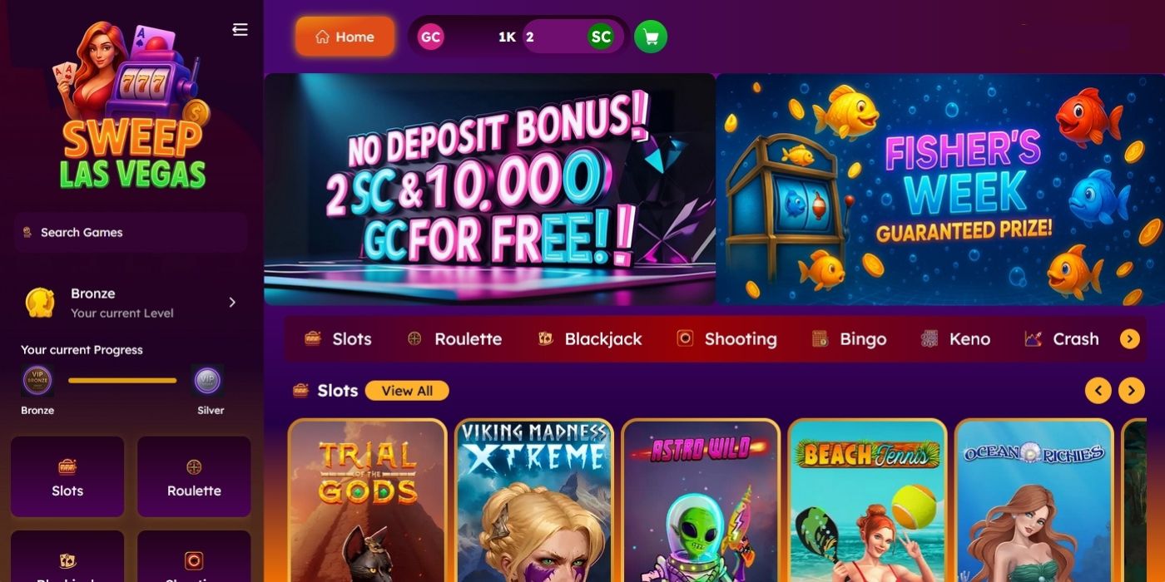Screen dimensions: 1165x582
Task: Click the gold coin Bronze level icon
Action: [x=40, y=303]
